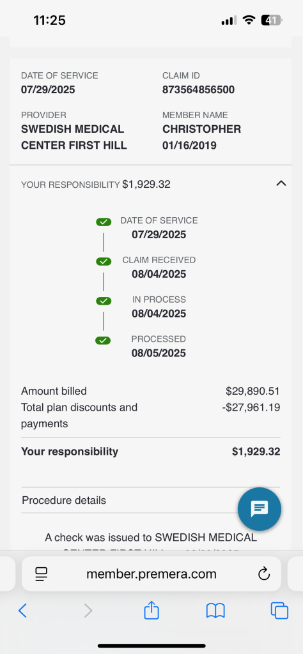This screenshot has width=303, height=654.
Task: Open Safari bookmarks book icon
Action: point(216,611)
